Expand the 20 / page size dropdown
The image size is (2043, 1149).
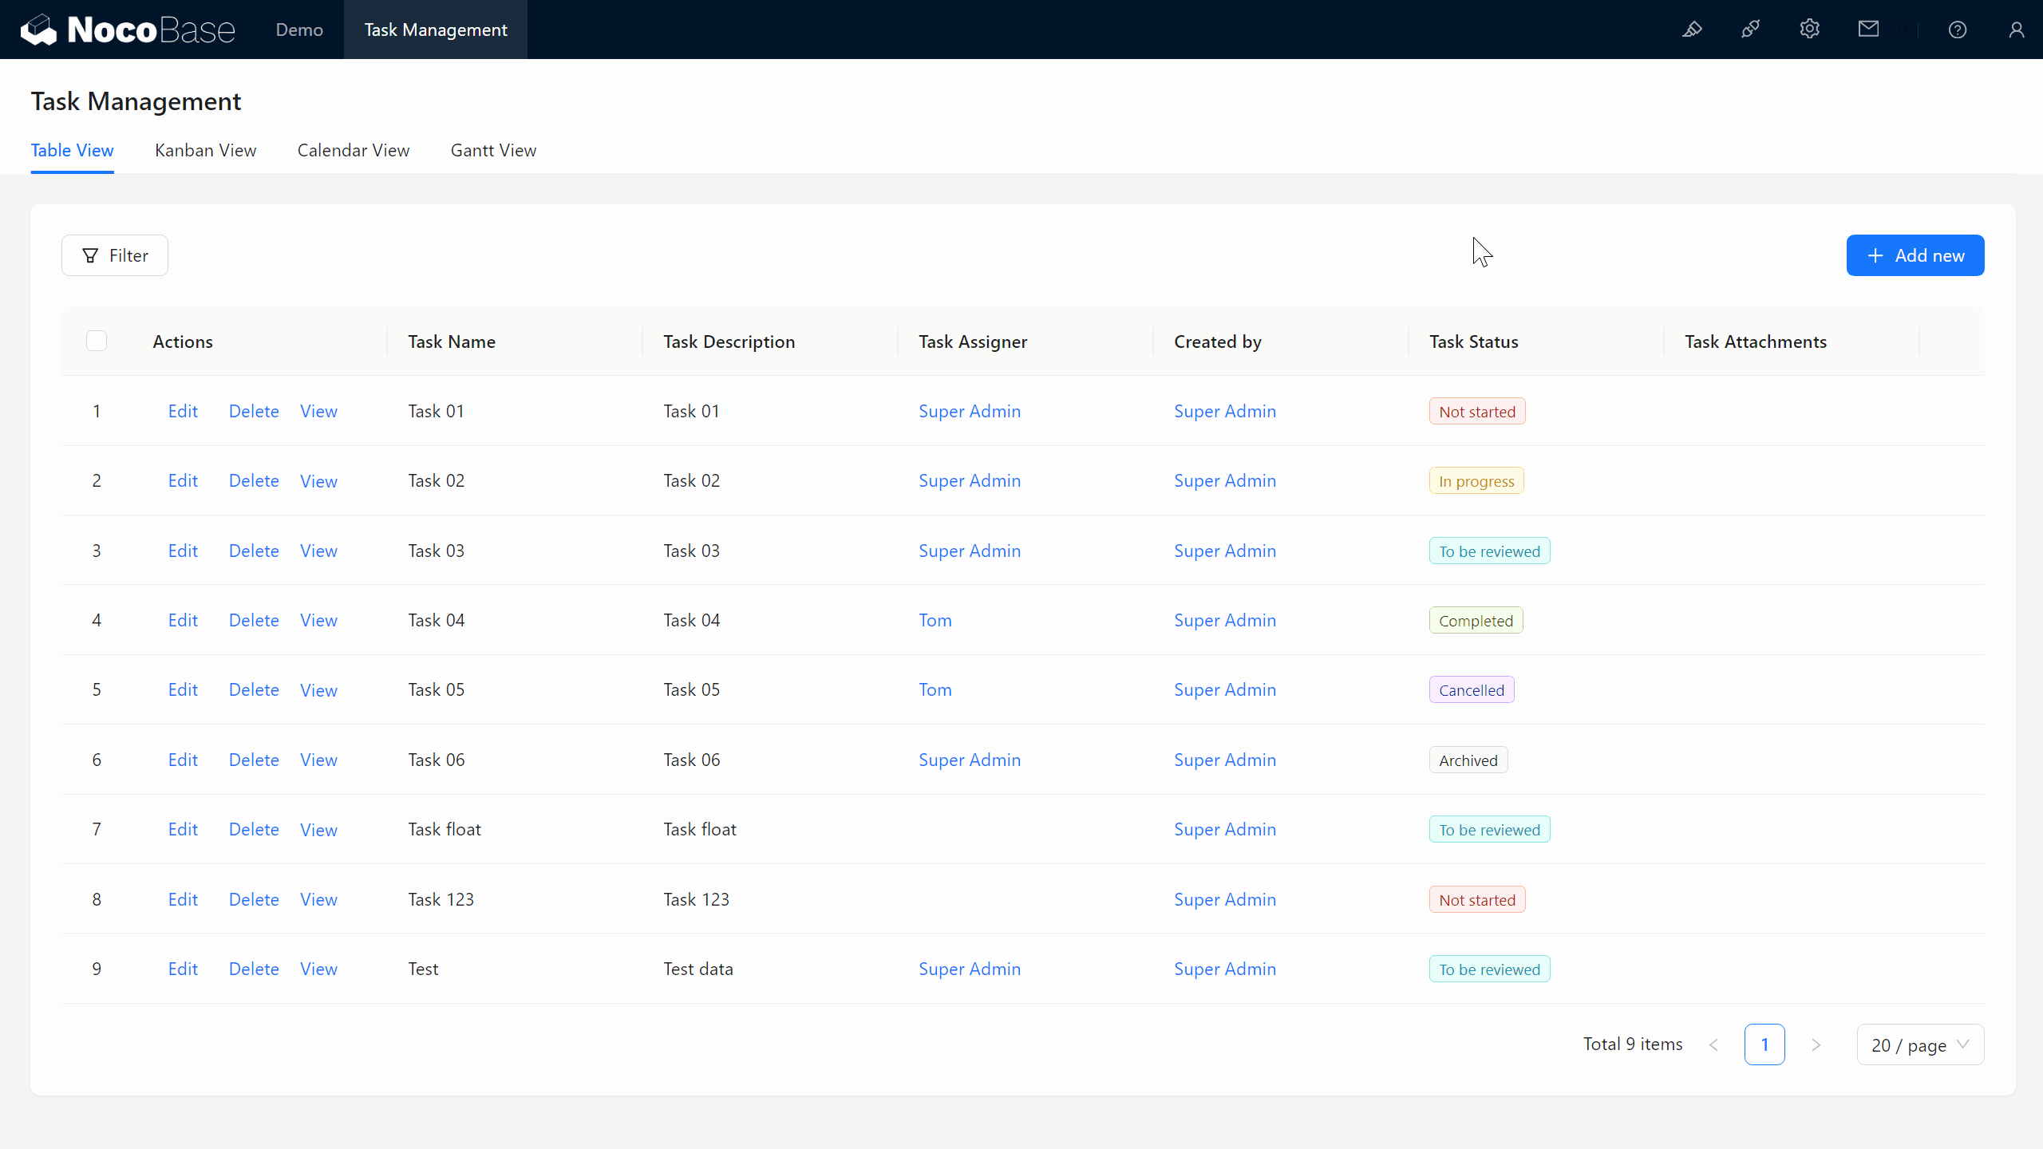pos(1920,1044)
